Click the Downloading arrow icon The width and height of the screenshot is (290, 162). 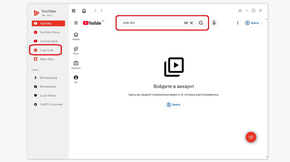(x=35, y=78)
